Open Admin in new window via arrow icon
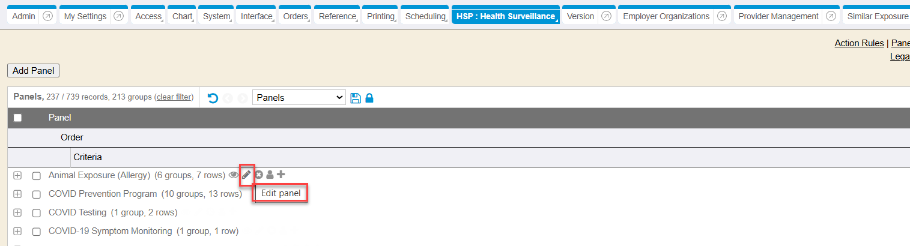This screenshot has height=246, width=910. pyautogui.click(x=48, y=16)
